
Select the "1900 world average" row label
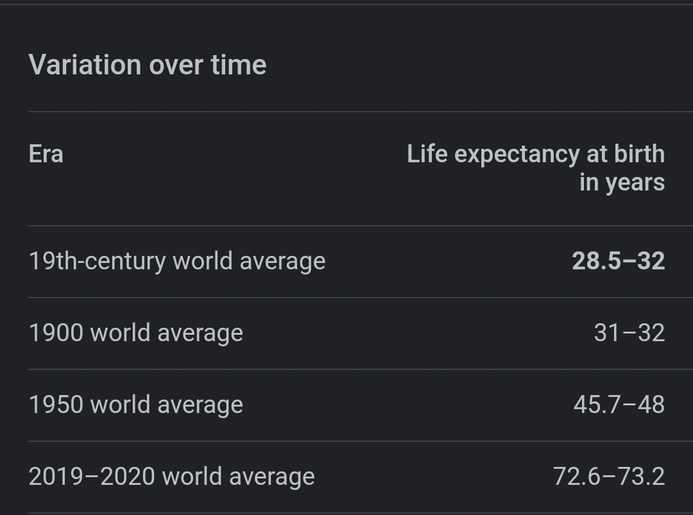(x=136, y=333)
